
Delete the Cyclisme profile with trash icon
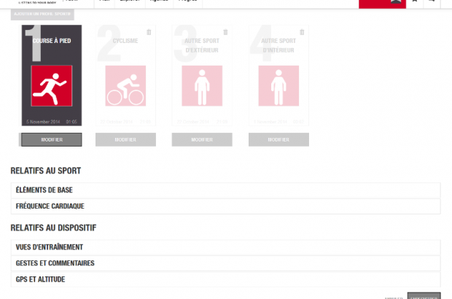tap(149, 32)
